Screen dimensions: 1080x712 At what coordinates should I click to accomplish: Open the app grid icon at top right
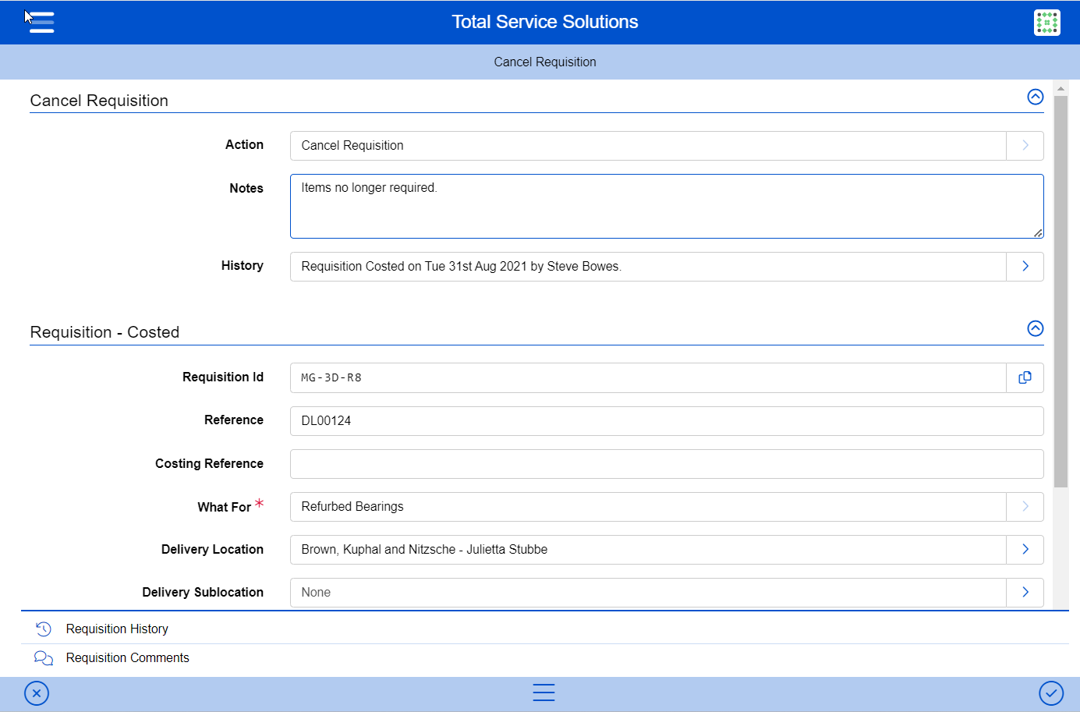[x=1046, y=23]
